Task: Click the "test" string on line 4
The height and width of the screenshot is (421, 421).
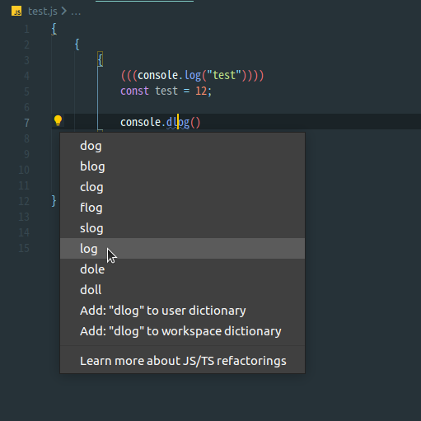Action: click(x=224, y=75)
